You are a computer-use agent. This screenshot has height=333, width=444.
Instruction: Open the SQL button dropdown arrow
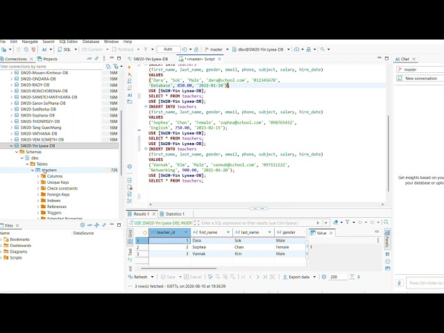(76, 49)
